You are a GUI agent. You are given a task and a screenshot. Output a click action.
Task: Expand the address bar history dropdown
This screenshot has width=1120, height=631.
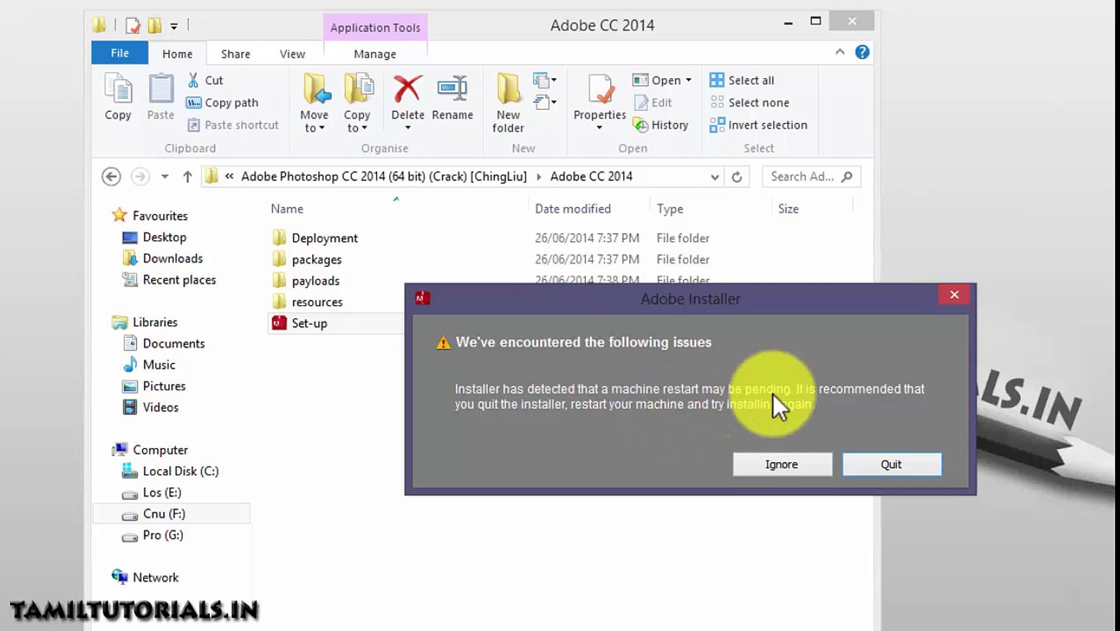pyautogui.click(x=714, y=177)
